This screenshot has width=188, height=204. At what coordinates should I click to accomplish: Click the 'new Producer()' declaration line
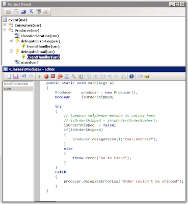pyautogui.click(x=96, y=92)
